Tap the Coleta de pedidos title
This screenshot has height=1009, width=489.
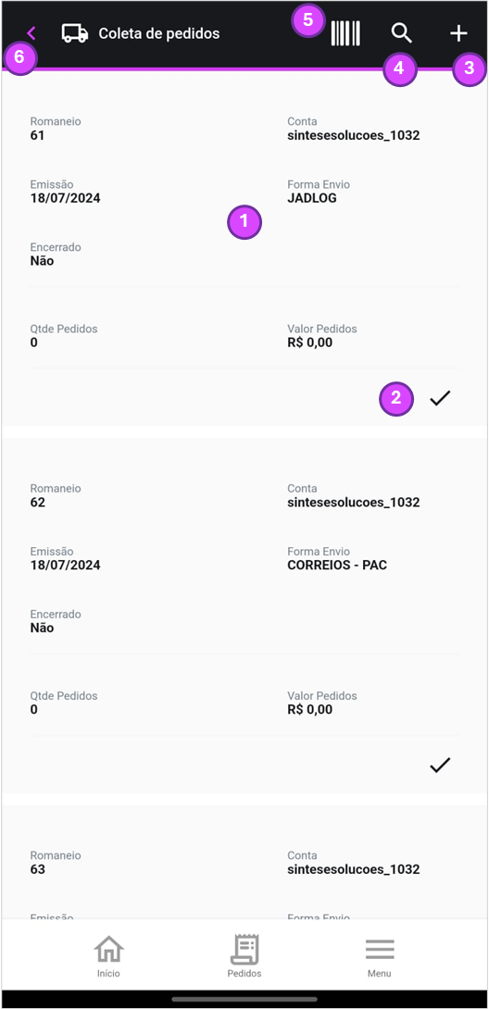click(159, 33)
